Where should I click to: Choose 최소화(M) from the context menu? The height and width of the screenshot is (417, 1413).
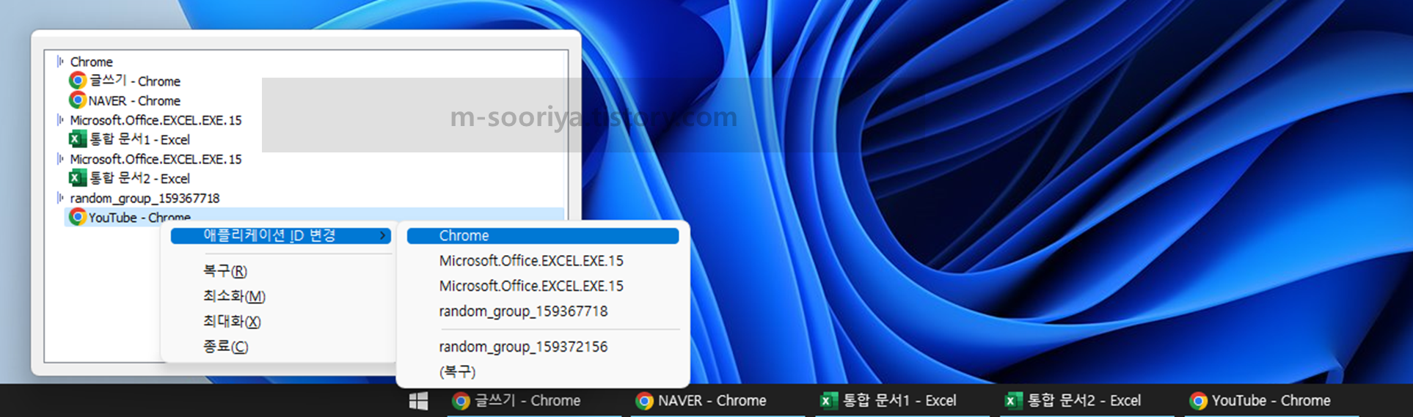pos(280,296)
